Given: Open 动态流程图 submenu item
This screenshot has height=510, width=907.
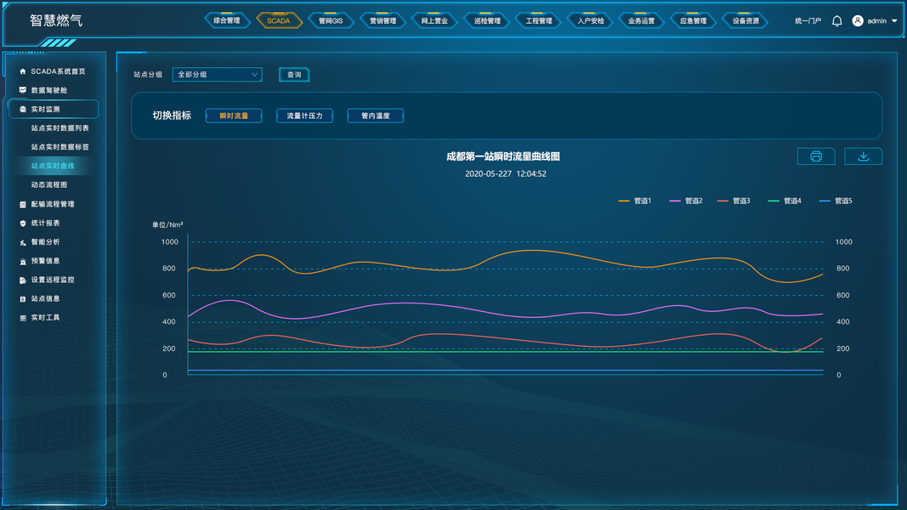Looking at the screenshot, I should [x=49, y=185].
